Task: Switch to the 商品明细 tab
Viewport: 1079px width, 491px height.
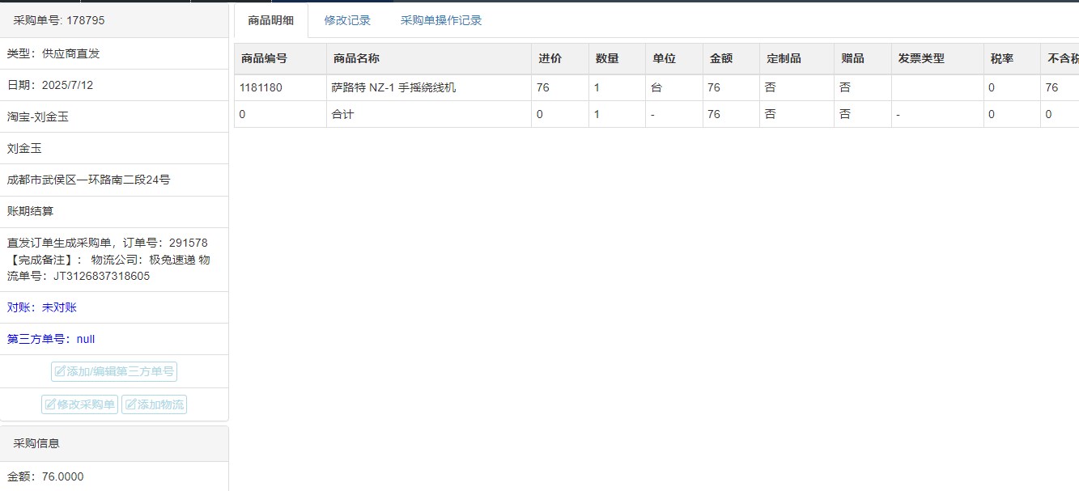Action: pos(271,20)
